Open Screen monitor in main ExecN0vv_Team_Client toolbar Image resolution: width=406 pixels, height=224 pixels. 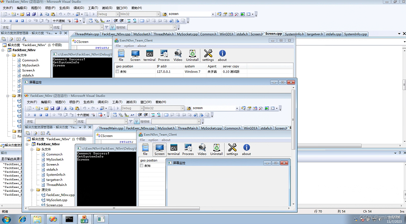(135, 55)
